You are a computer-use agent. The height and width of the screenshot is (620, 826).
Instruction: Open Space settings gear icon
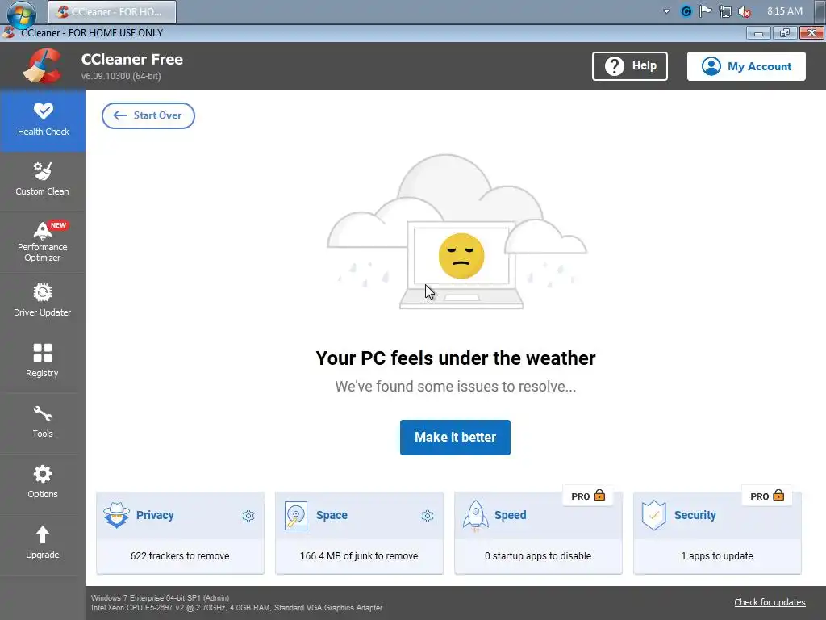click(x=428, y=516)
